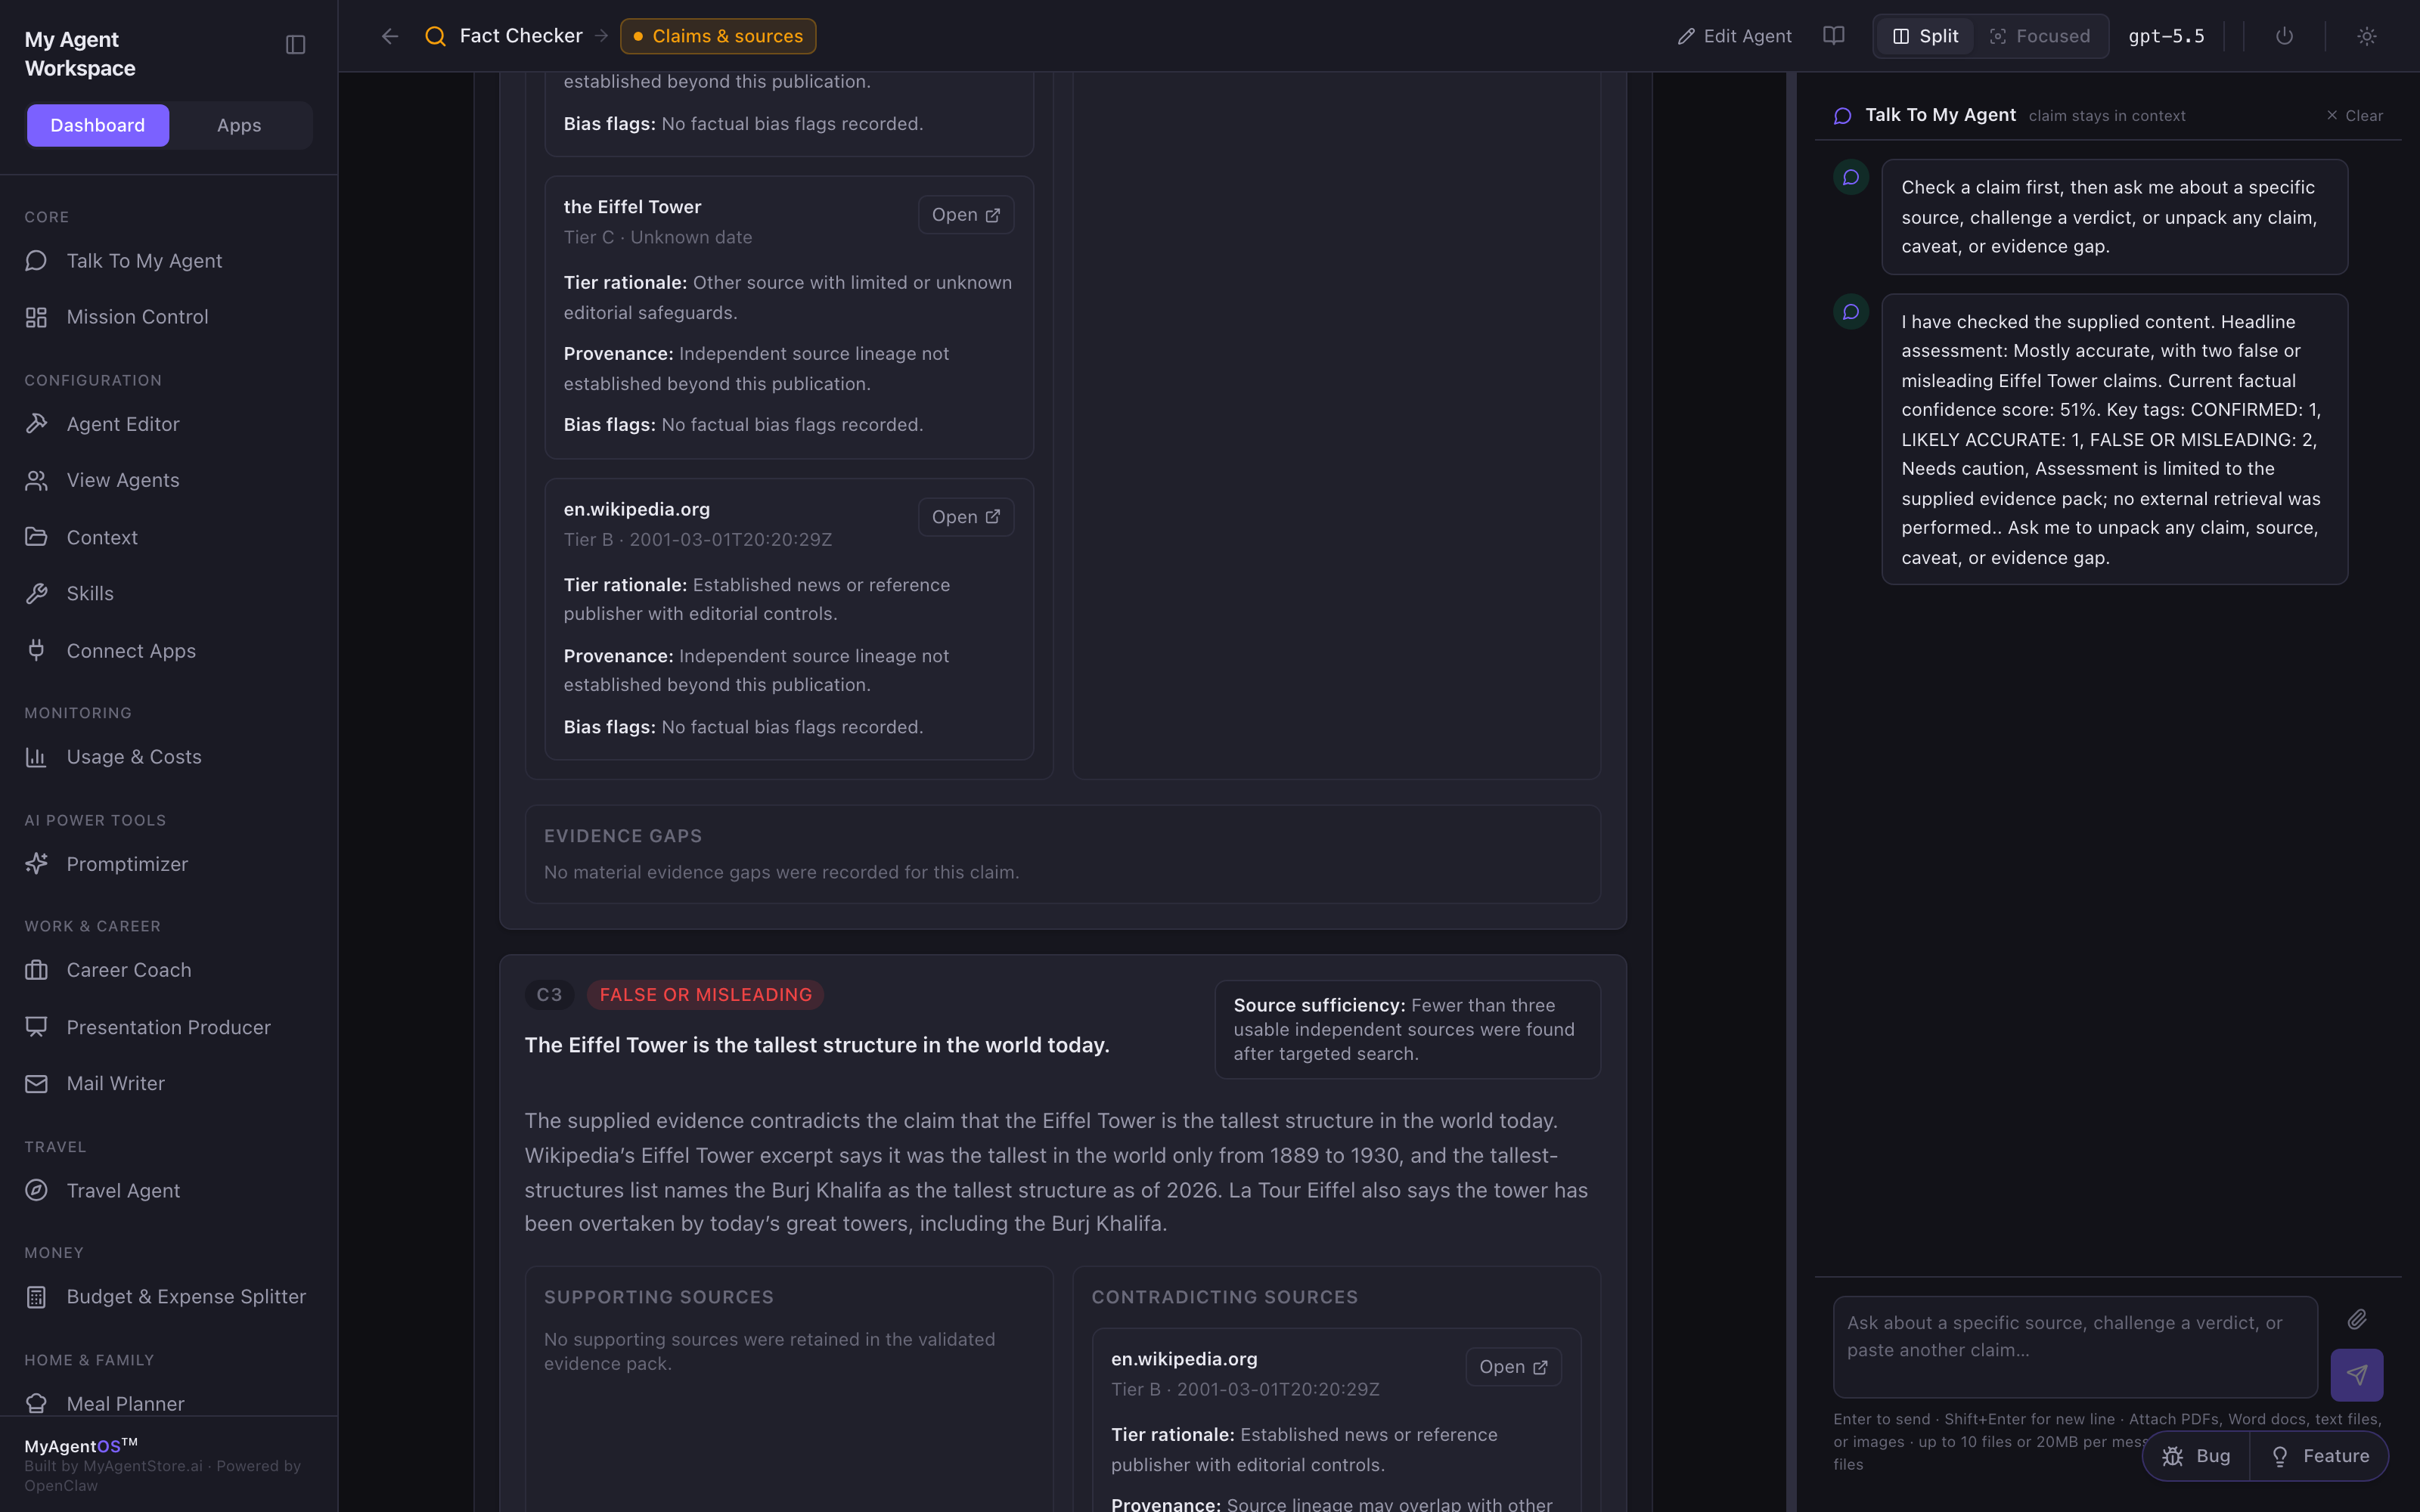
Task: Open the book documentation icon
Action: tap(1833, 36)
